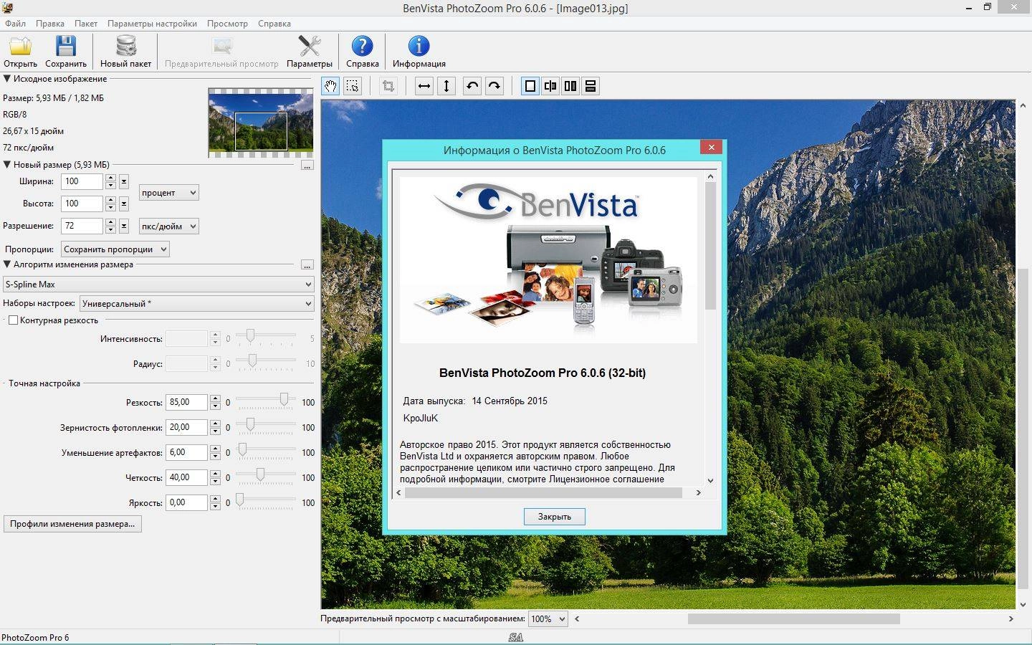The width and height of the screenshot is (1032, 645).
Task: Click the Резкость slider handle
Action: click(x=285, y=400)
